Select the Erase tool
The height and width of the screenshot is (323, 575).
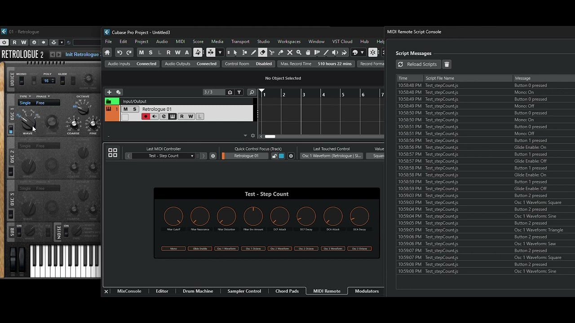coord(263,52)
